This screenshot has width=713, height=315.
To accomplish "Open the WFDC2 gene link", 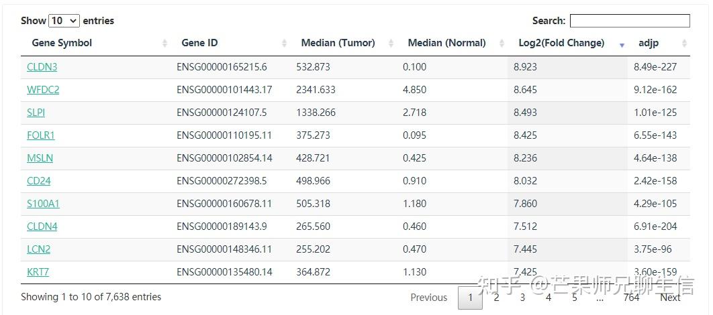I will pos(43,90).
